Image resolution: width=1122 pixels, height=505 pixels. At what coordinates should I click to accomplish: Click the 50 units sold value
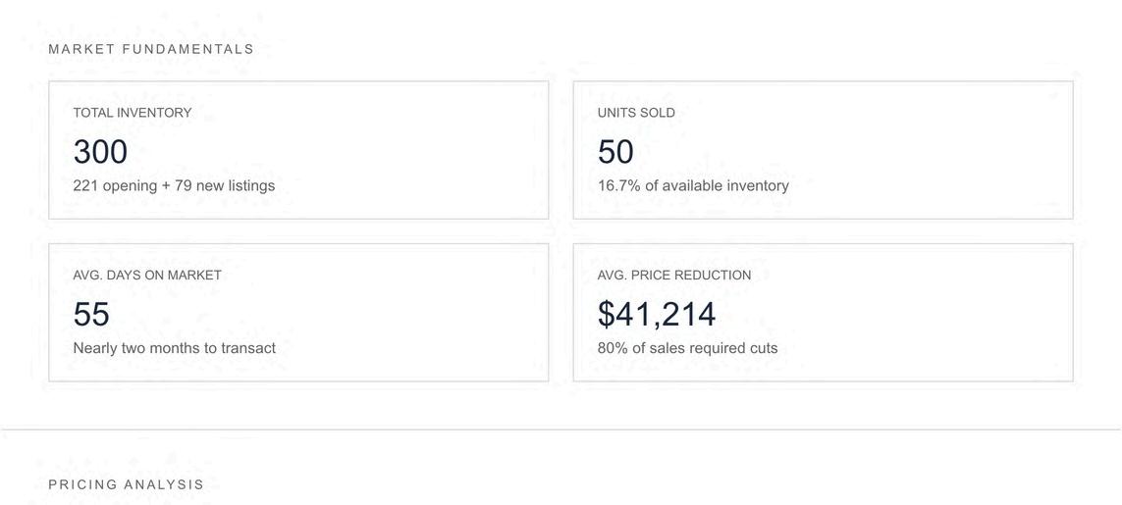[x=615, y=152]
